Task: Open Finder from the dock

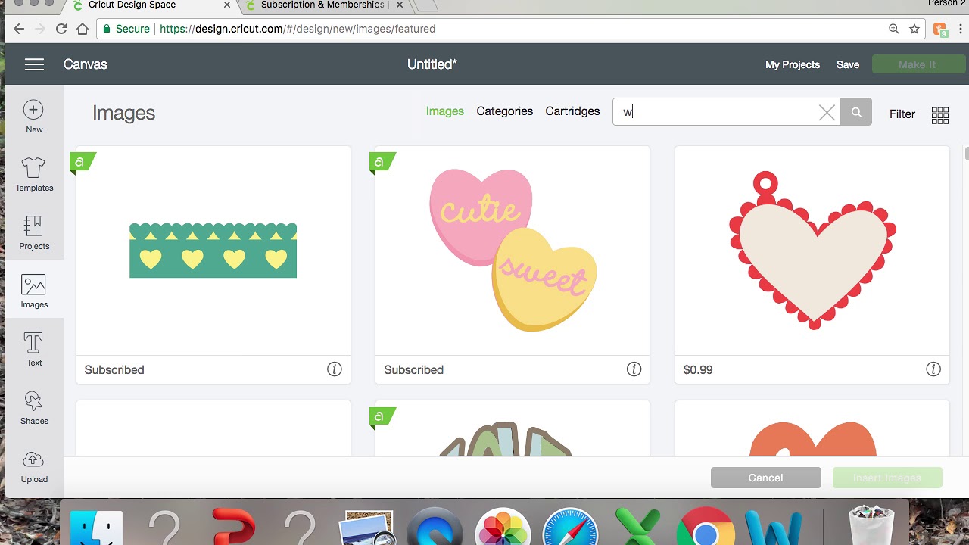Action: (x=96, y=528)
